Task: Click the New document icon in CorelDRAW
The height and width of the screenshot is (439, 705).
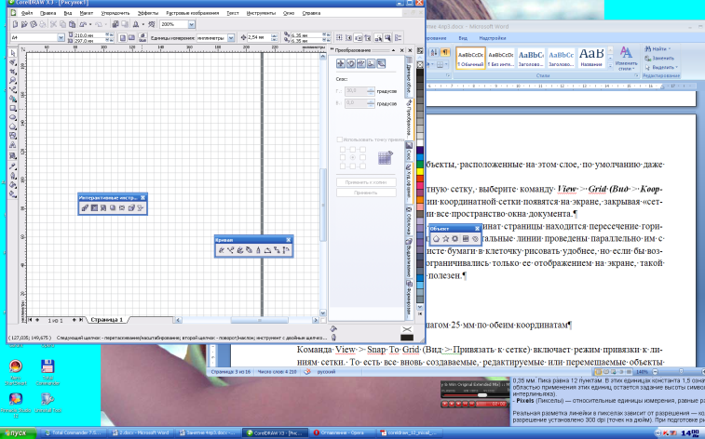Action: click(15, 24)
